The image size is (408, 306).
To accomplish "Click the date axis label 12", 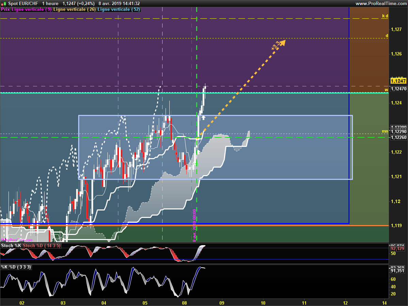I will tap(345, 302).
